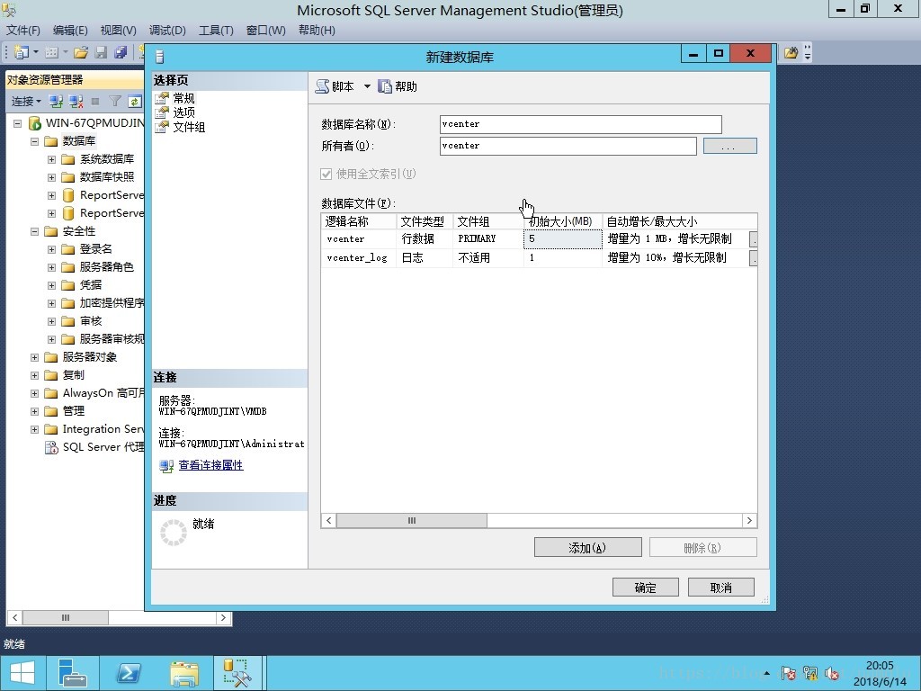Click the 确定 button

pyautogui.click(x=646, y=587)
